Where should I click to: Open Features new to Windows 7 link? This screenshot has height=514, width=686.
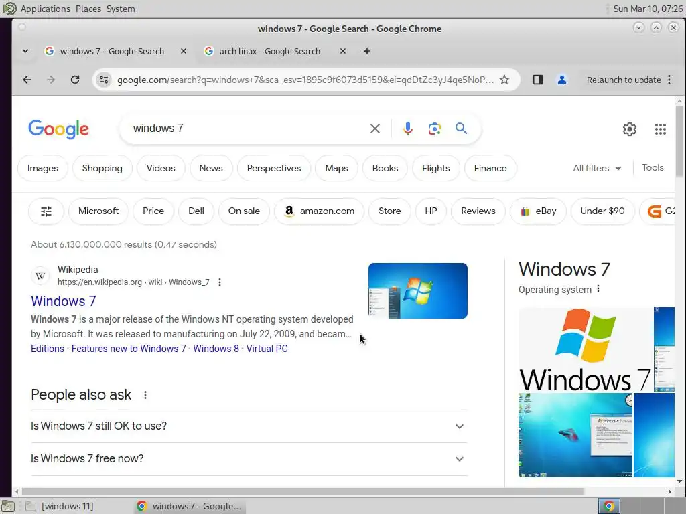[129, 349]
